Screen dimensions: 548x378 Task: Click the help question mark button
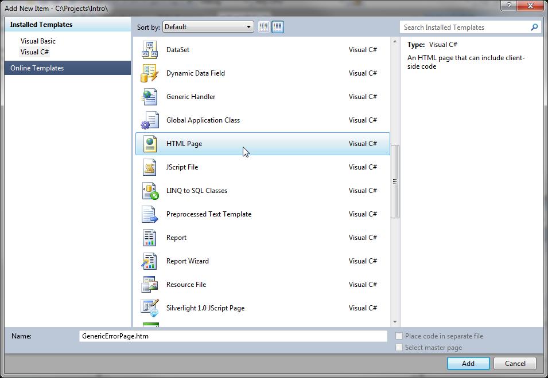[x=508, y=6]
